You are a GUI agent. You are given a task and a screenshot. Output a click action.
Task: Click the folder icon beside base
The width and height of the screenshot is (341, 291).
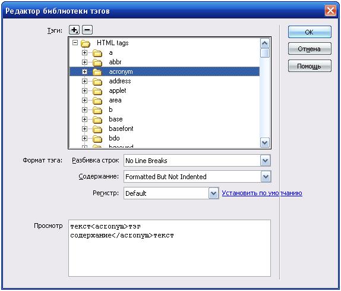(97, 120)
